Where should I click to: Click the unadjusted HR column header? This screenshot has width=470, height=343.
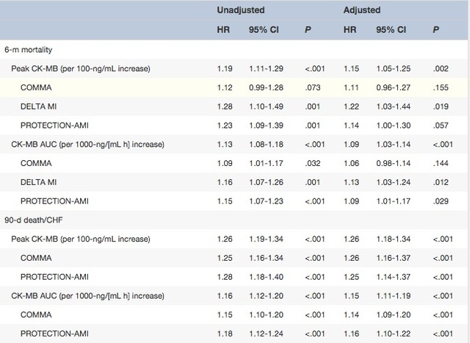pyautogui.click(x=223, y=29)
